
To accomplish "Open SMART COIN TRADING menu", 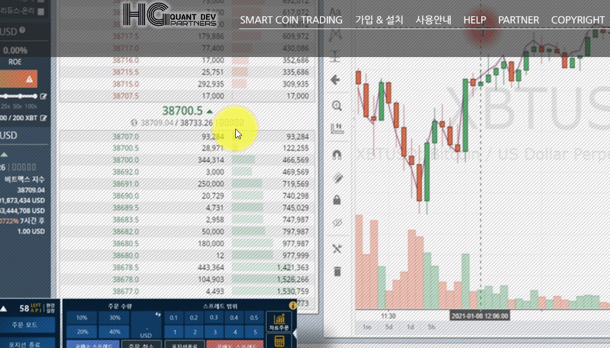I will 291,20.
